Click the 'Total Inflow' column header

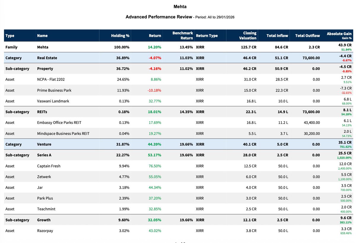click(277, 36)
